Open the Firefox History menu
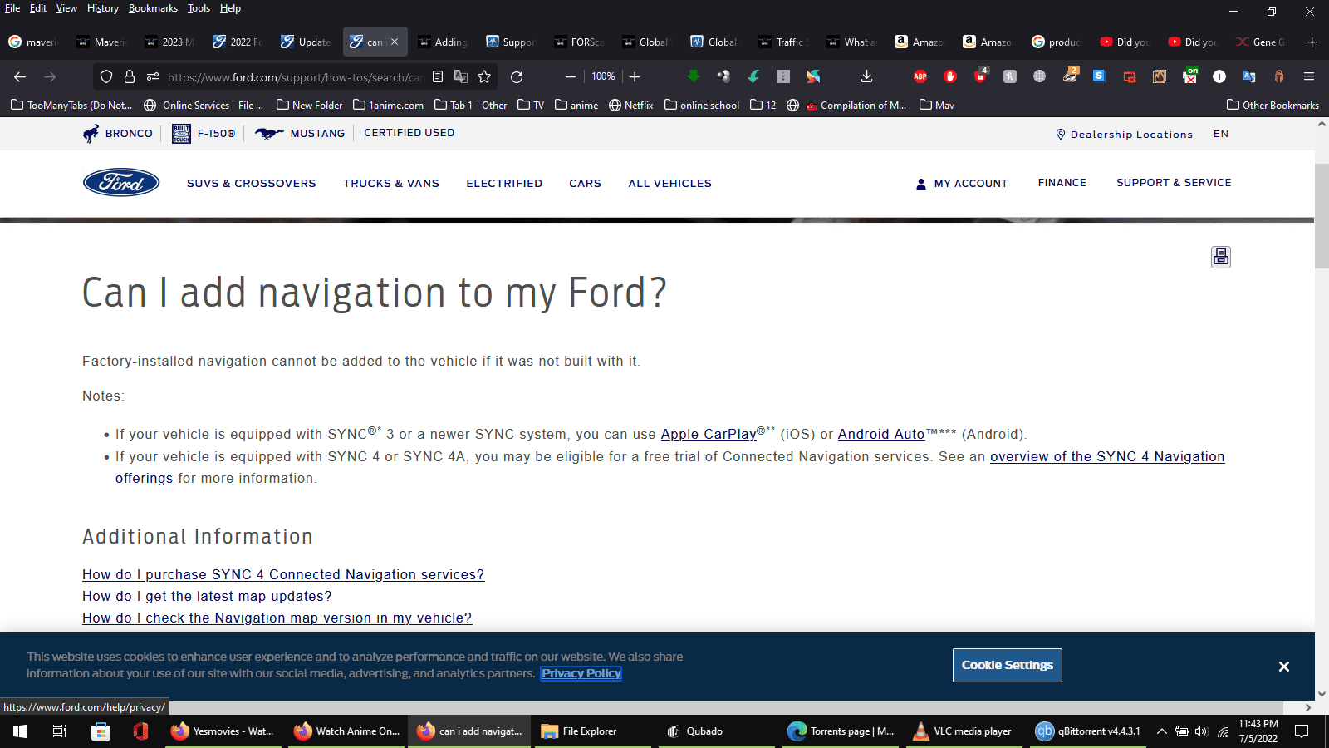Viewport: 1329px width, 748px height. click(x=103, y=8)
